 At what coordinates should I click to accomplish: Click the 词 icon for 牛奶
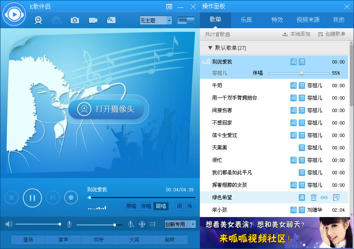click(293, 85)
